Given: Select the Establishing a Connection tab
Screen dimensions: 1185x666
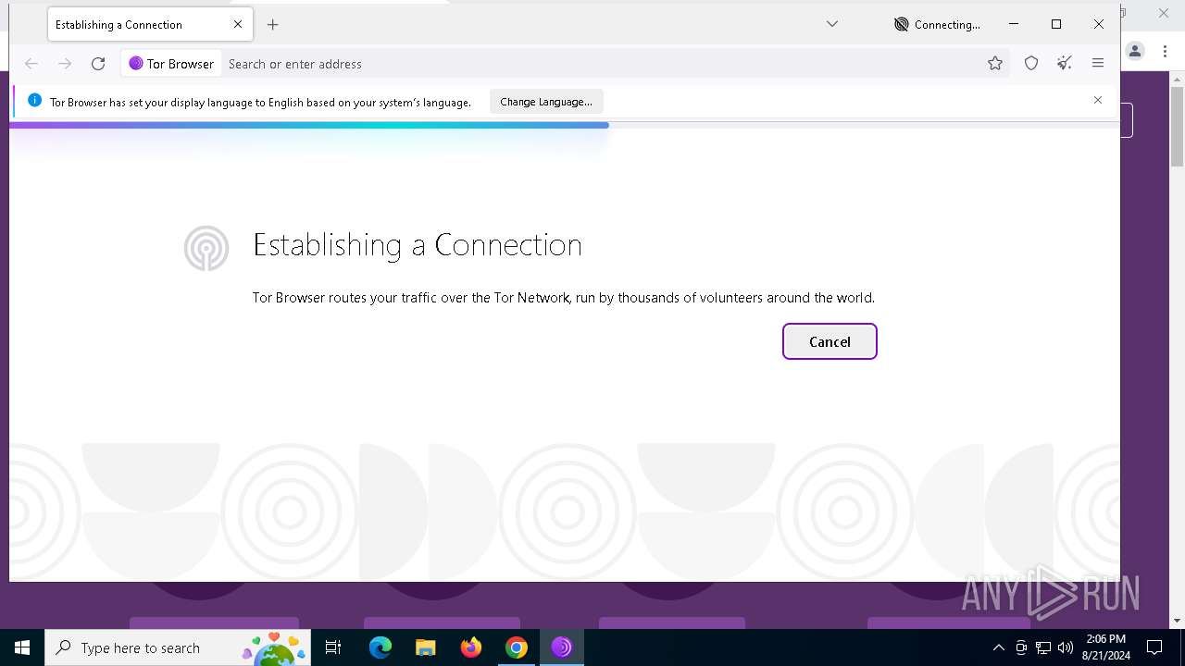Looking at the screenshot, I should pyautogui.click(x=151, y=25).
